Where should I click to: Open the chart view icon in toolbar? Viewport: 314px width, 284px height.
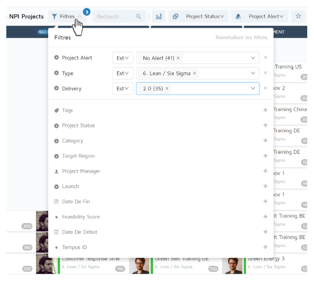click(159, 17)
